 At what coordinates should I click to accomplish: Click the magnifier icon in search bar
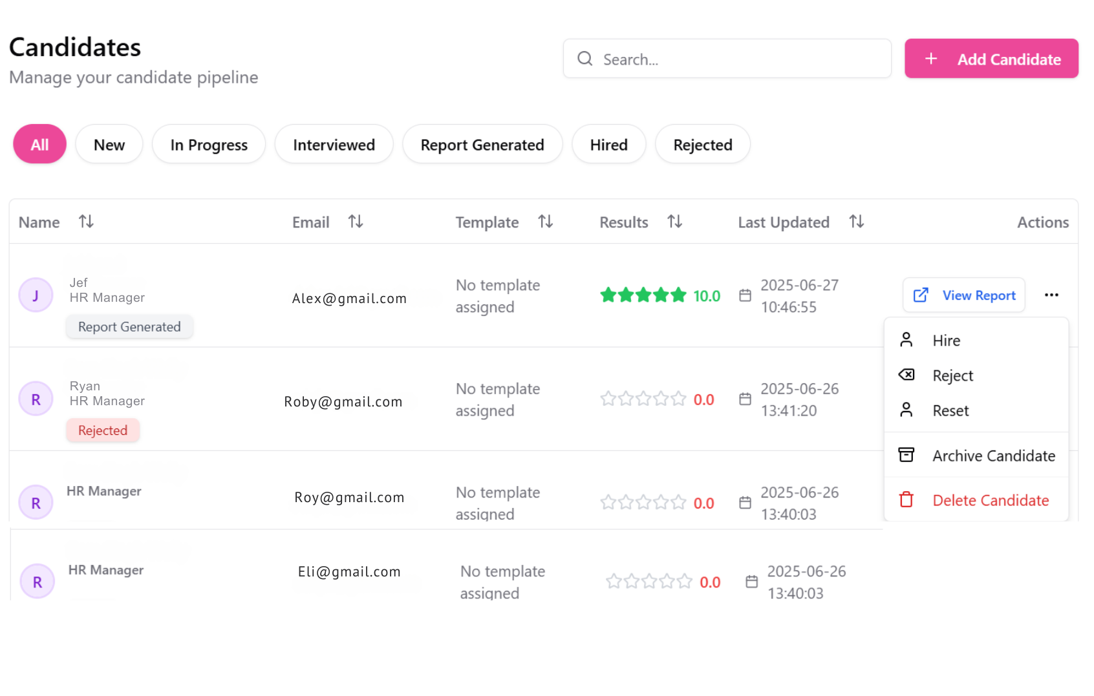(585, 59)
